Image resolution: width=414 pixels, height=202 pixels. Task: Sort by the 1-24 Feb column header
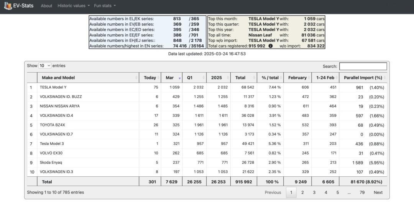click(325, 78)
